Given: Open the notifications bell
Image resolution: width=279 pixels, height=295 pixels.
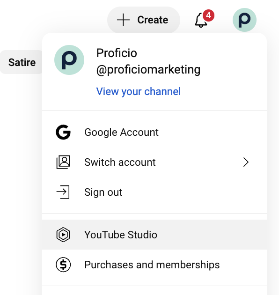Looking at the screenshot, I should click(201, 20).
